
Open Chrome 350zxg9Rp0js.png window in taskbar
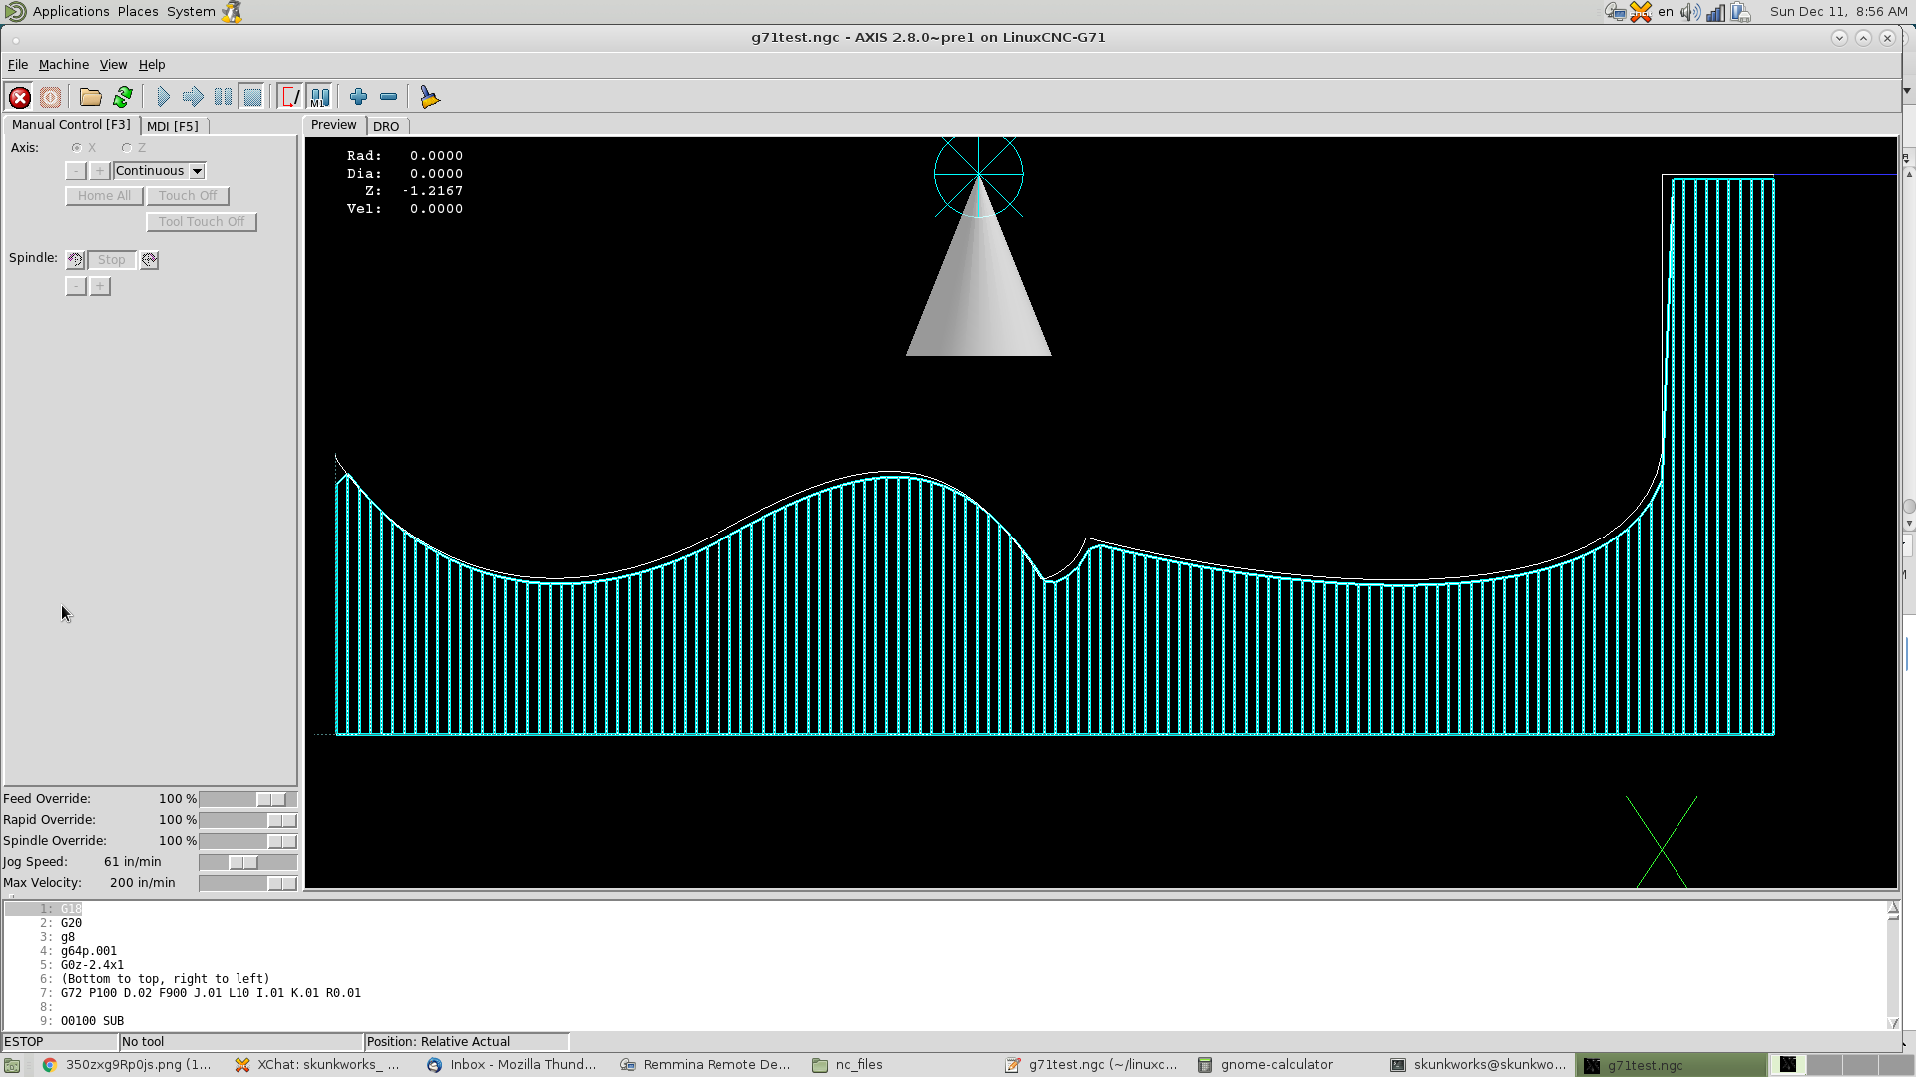(127, 1065)
